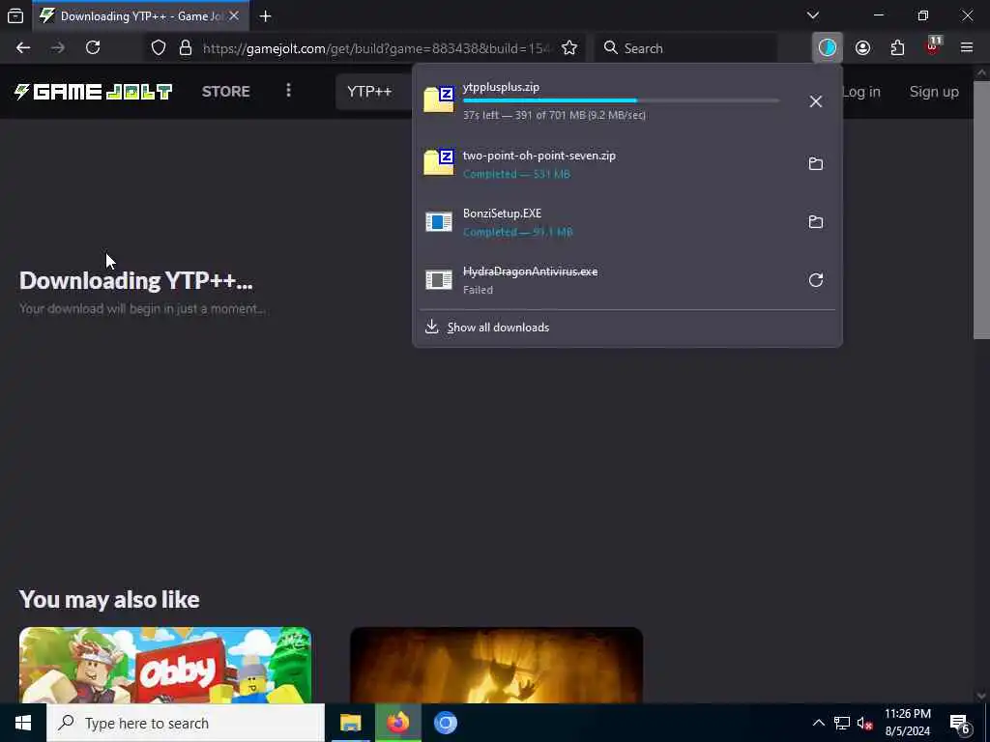This screenshot has width=990, height=742.
Task: Open the STORE link
Action: (226, 92)
